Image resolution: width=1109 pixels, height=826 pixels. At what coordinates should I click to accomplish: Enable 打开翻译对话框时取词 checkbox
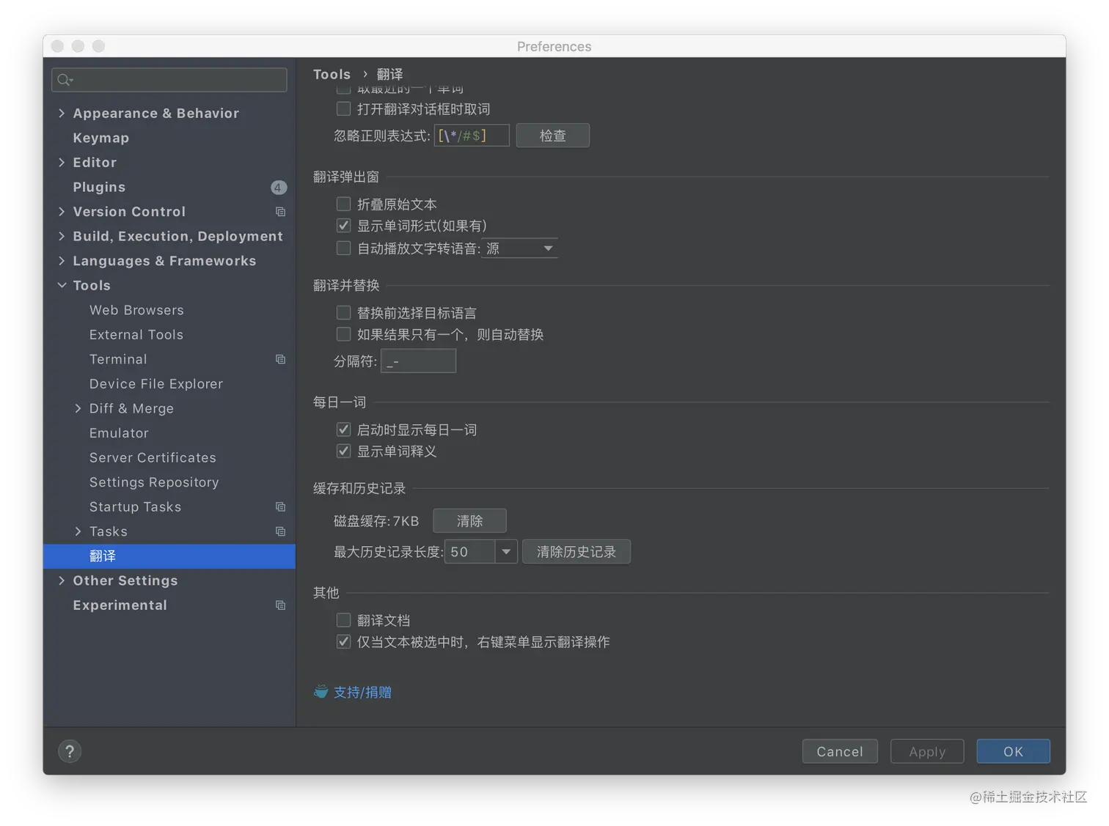(x=343, y=109)
